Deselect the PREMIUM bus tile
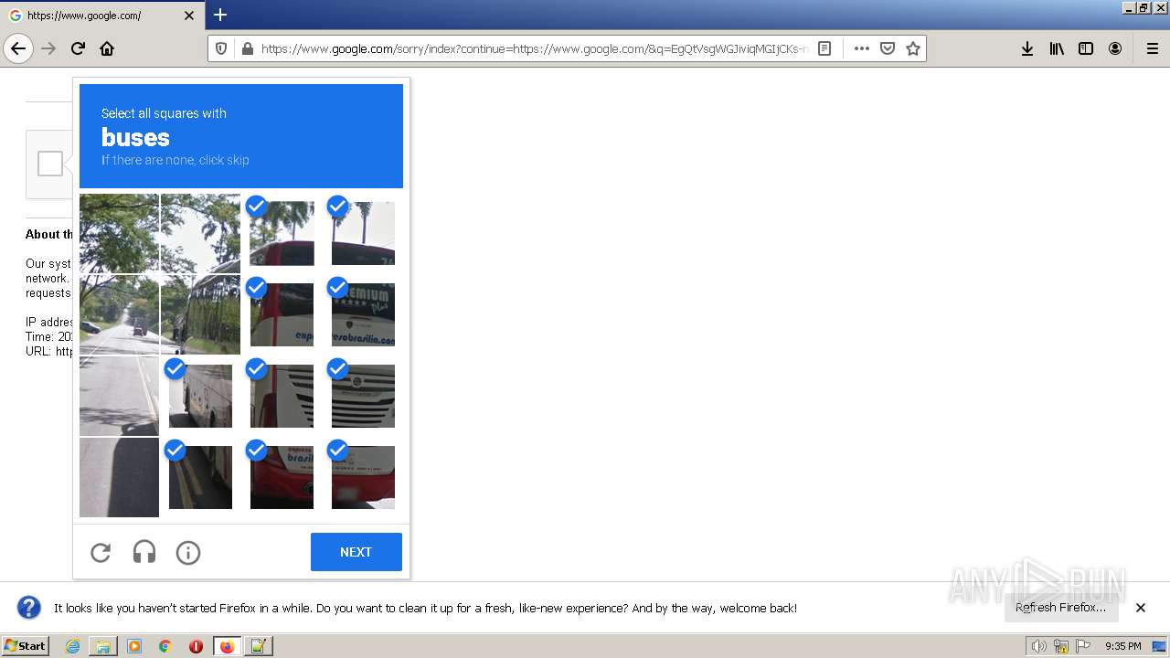The width and height of the screenshot is (1170, 658). coord(363,314)
